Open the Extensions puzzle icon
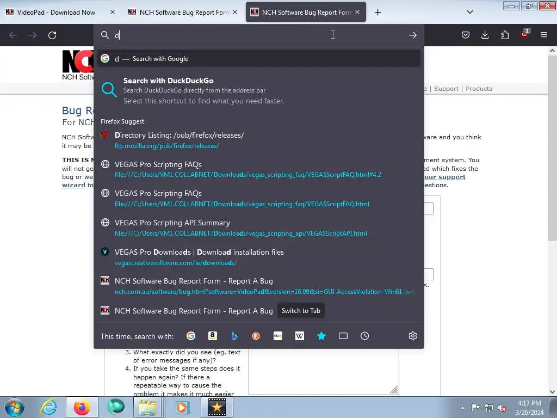The height and width of the screenshot is (418, 557). coord(504,35)
